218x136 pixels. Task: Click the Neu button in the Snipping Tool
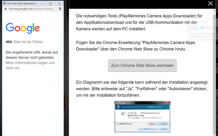point(194,28)
